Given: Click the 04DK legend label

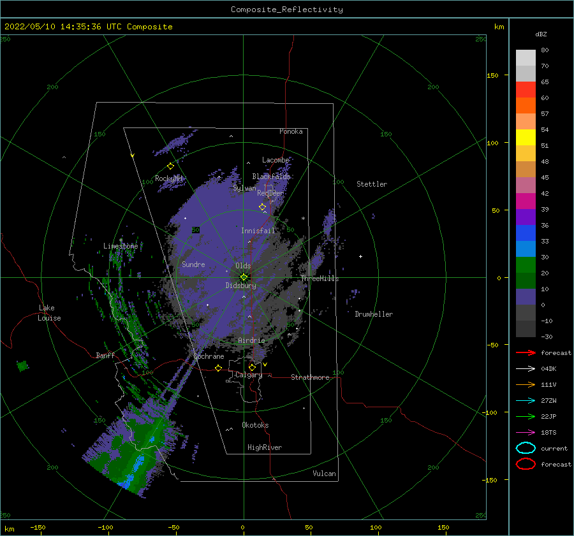Looking at the screenshot, I should [x=548, y=369].
